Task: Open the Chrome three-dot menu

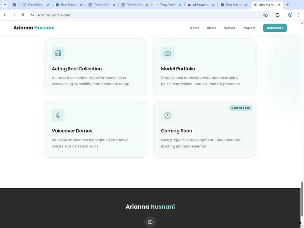Action: (299, 15)
